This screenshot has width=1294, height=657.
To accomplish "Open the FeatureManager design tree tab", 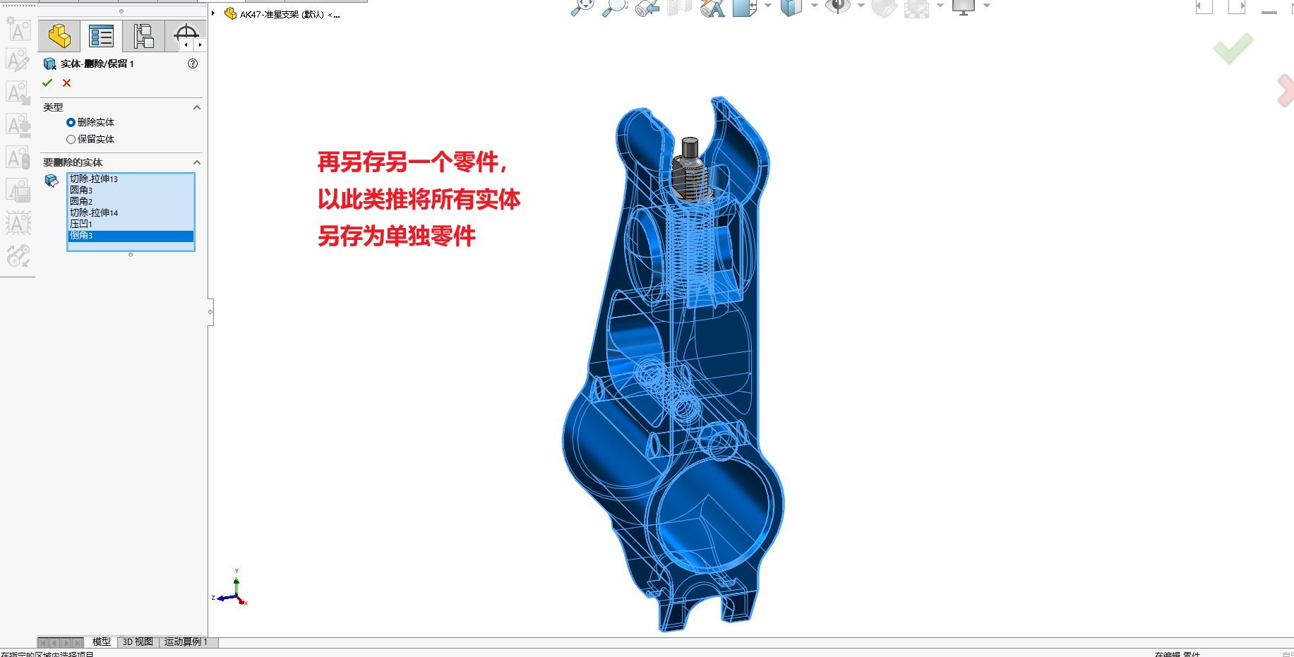I will (x=59, y=36).
